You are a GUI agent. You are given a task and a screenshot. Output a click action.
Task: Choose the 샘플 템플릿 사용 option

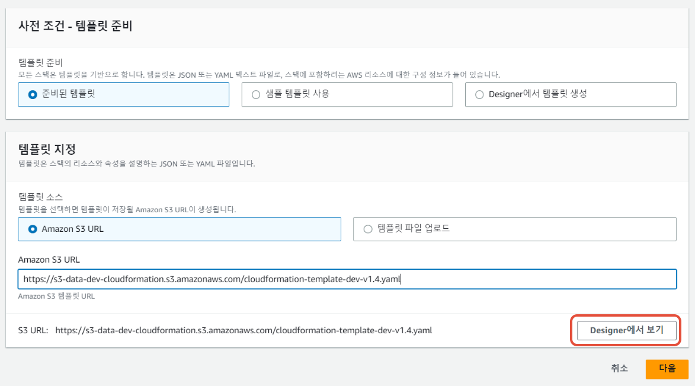click(x=256, y=94)
